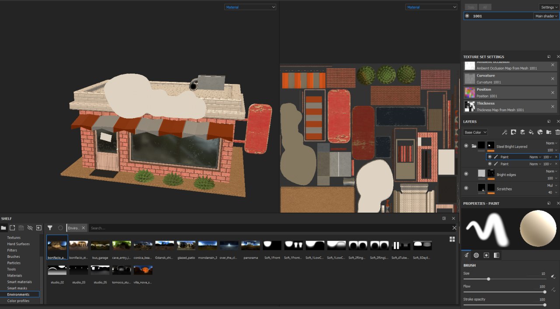Adjust the Stroke opacity slider
The width and height of the screenshot is (560, 309).
pos(504,305)
